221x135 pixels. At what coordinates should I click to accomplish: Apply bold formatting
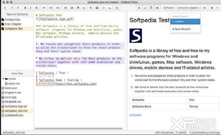pos(25,8)
